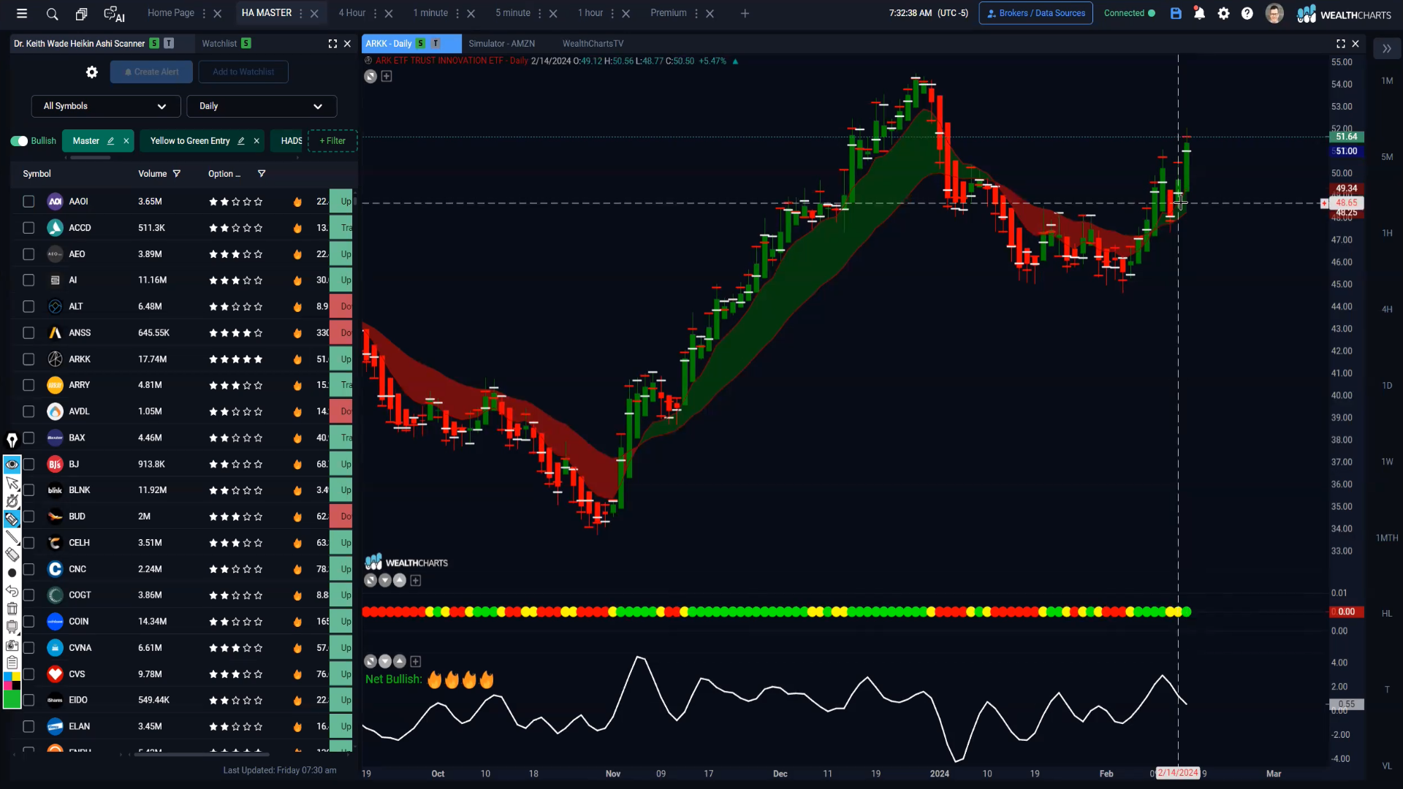1403x789 pixels.
Task: Remove the Yellow to Green Entry filter
Action: click(x=256, y=141)
